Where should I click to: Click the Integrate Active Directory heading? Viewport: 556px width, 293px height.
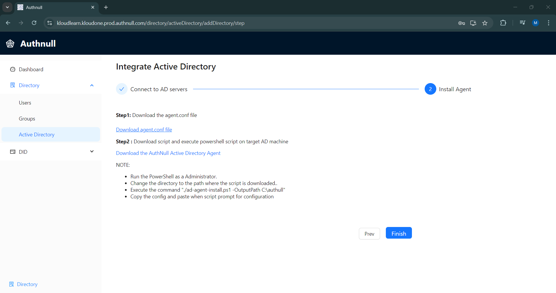coord(166,67)
